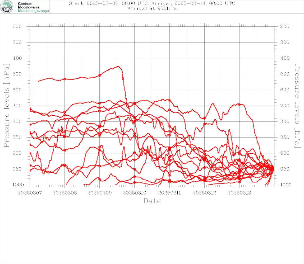Screen dimensions: 304x264
Task: Click the right axis 1000 tick label
Action: pos(286,185)
